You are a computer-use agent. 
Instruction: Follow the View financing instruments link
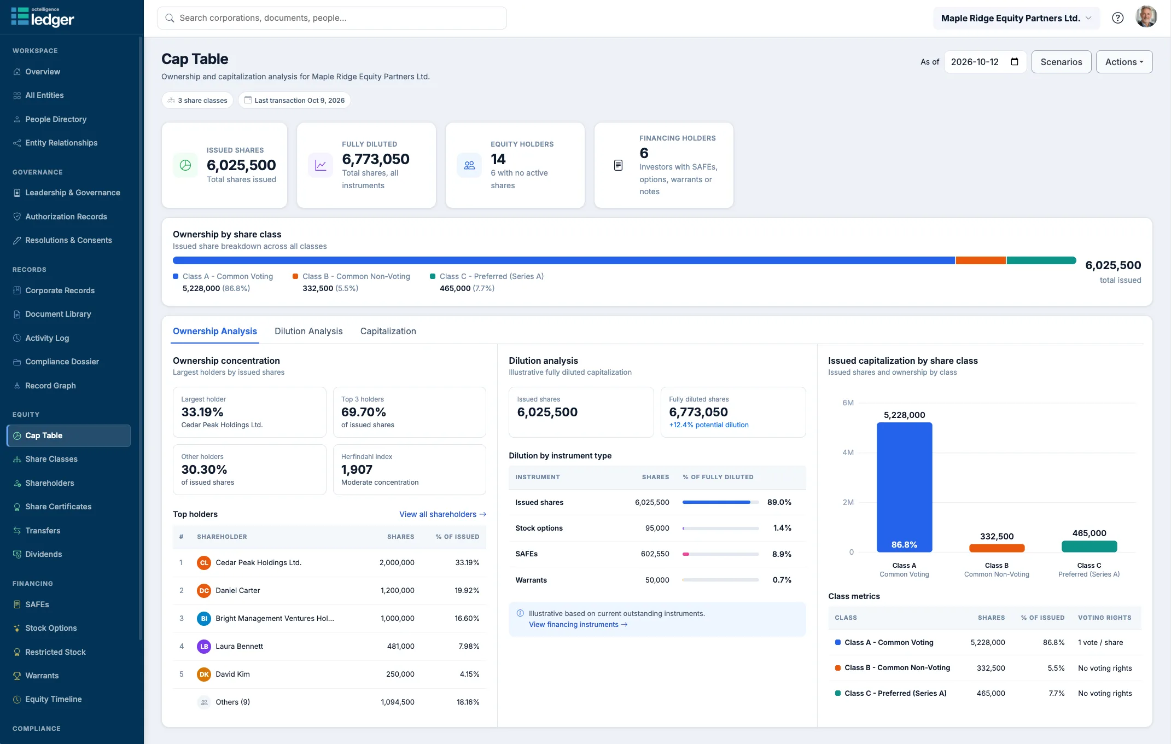point(578,624)
